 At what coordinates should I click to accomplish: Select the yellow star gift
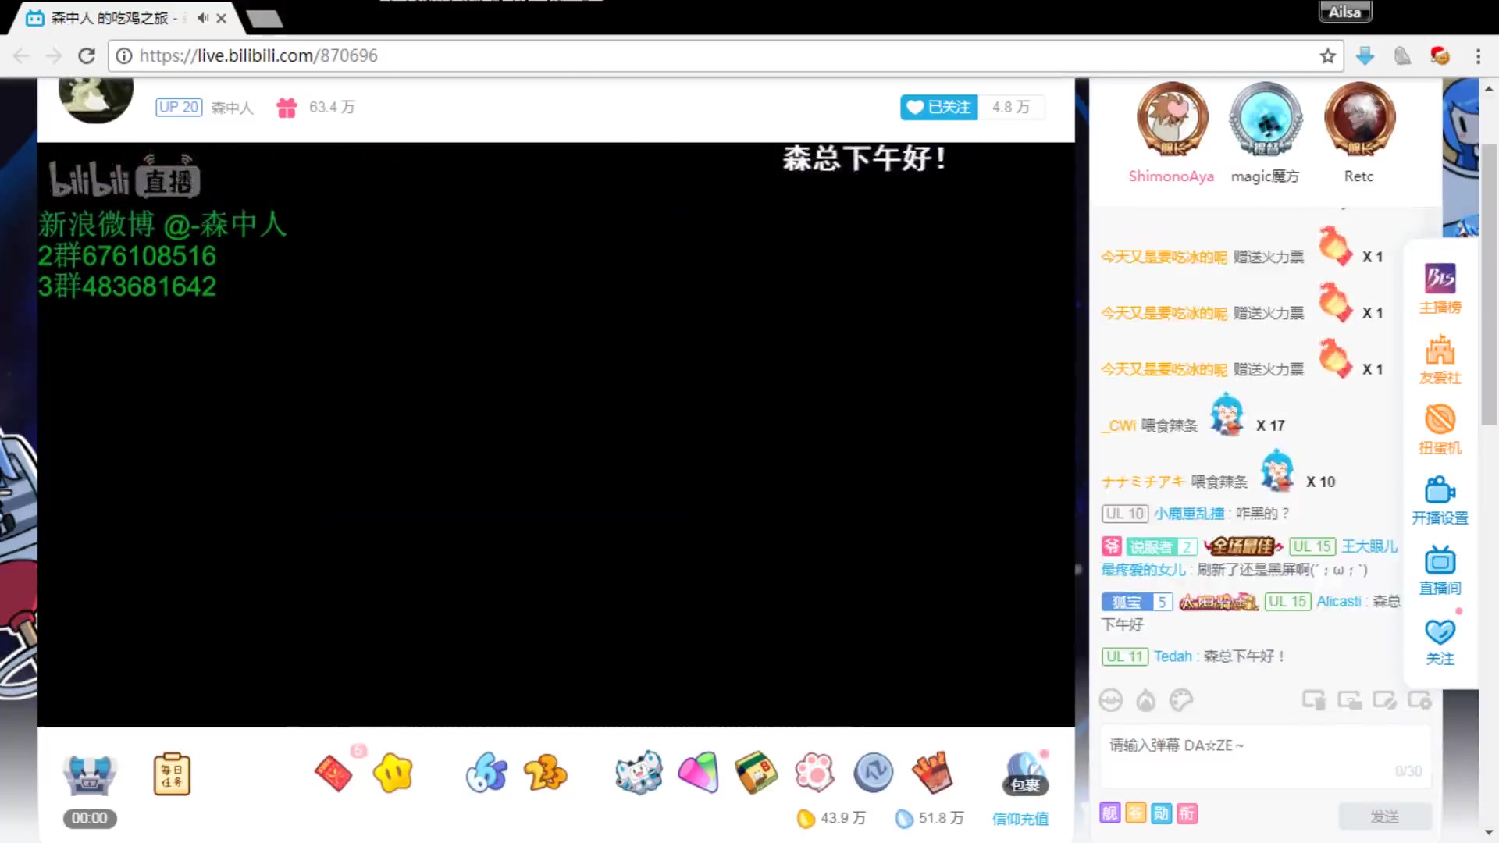[x=393, y=773]
